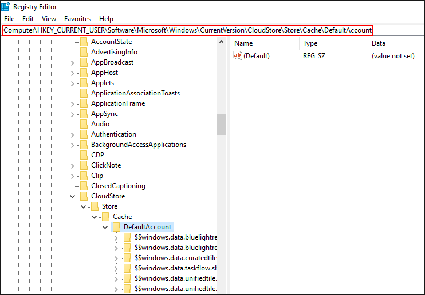Select the AppSync folder icon
Image resolution: width=425 pixels, height=295 pixels.
click(84, 114)
